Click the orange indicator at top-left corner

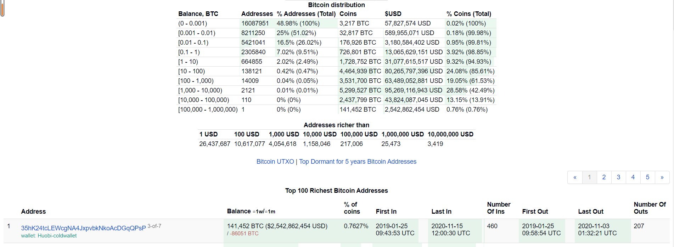click(2, 8)
